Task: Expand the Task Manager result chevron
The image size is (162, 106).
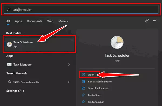Action: [69, 64]
